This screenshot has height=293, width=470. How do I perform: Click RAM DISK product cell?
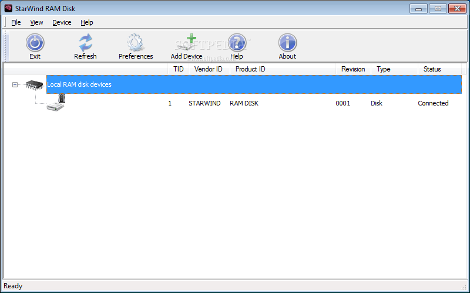tap(244, 103)
